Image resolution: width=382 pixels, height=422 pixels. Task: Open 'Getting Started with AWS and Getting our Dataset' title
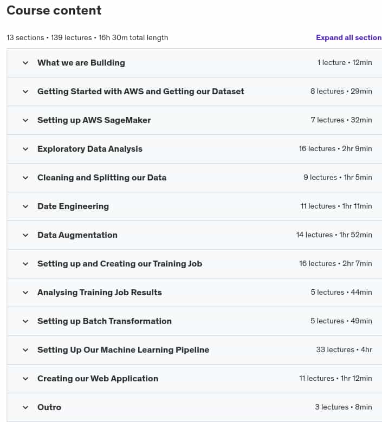[141, 92]
